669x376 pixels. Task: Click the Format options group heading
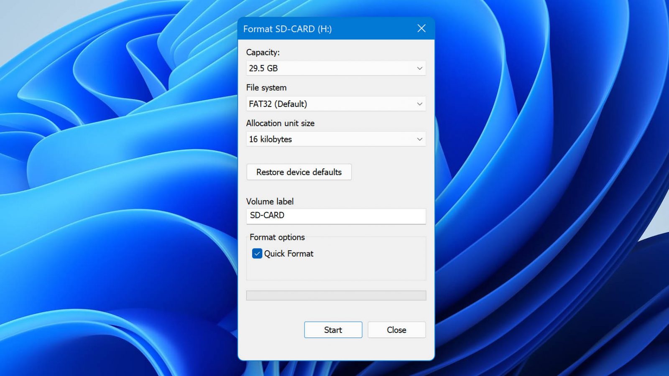pyautogui.click(x=277, y=237)
